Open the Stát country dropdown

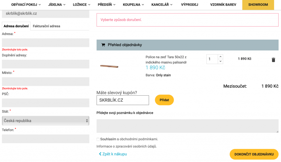point(46,121)
